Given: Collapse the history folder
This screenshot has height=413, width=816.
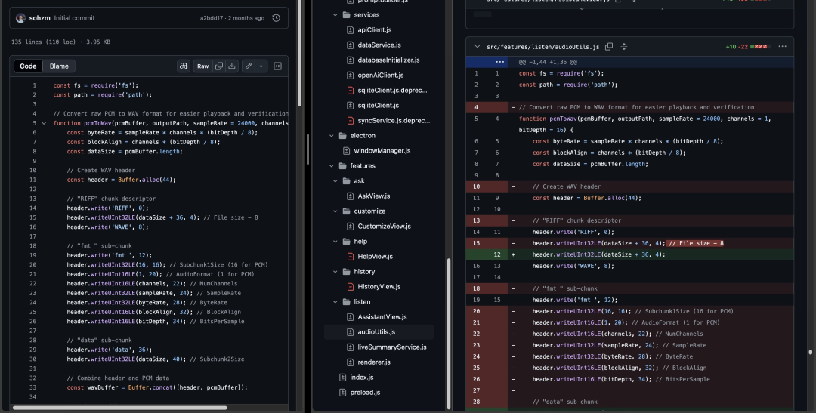Looking at the screenshot, I should [335, 272].
